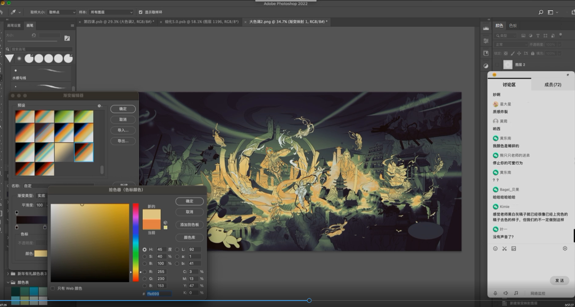Click the out-of-gamut cube warning icon
The width and height of the screenshot is (575, 307).
pos(166,223)
